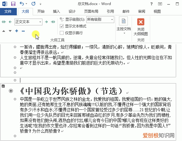Click the 显示级别(S): label
Image resolution: width=182 pixels, height=141 pixels.
click(x=75, y=19)
